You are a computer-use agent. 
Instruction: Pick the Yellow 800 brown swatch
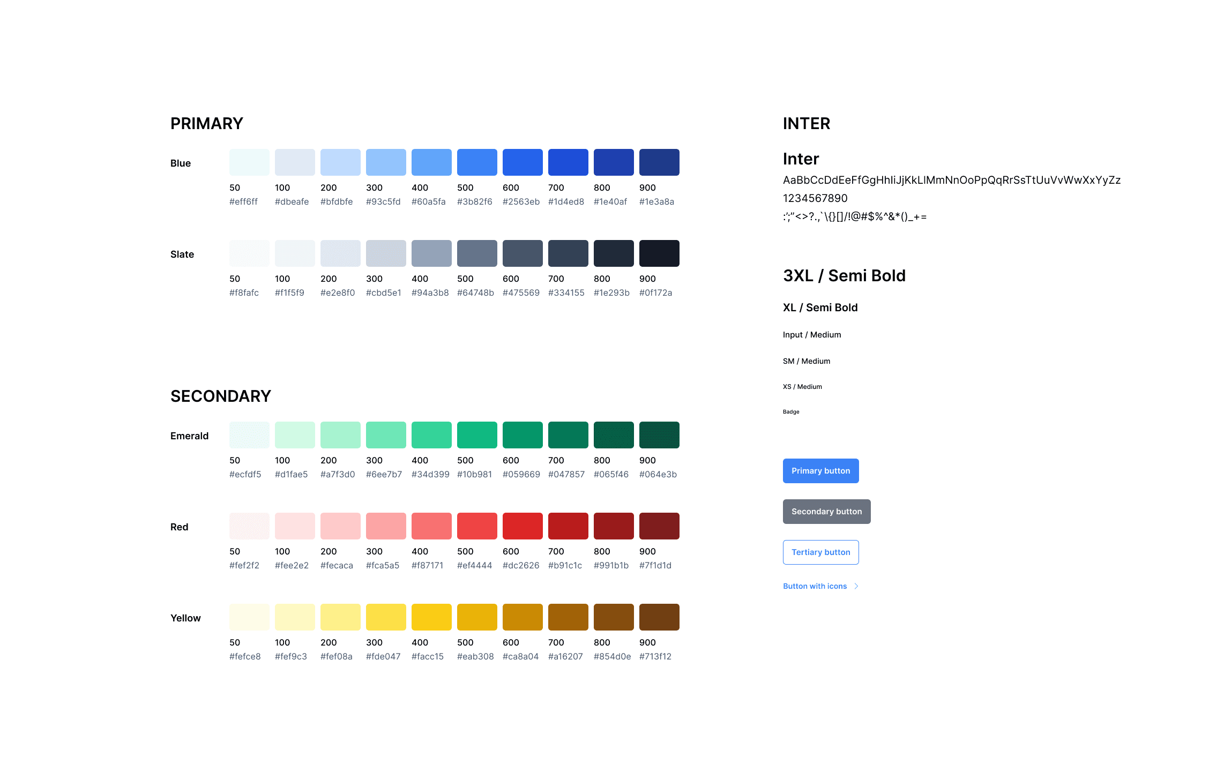[x=614, y=617]
